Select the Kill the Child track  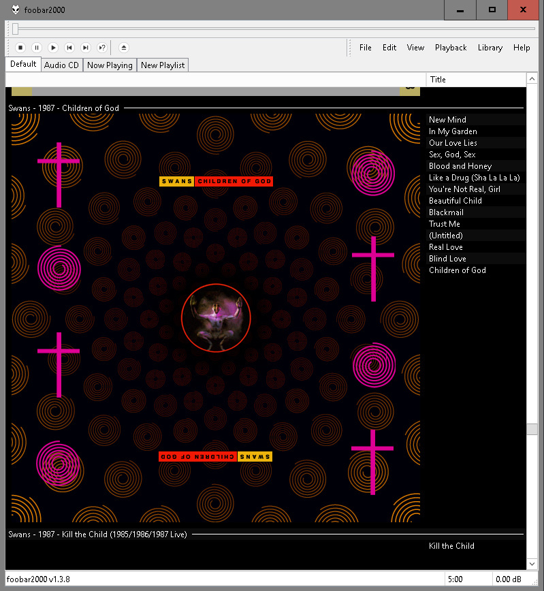451,546
